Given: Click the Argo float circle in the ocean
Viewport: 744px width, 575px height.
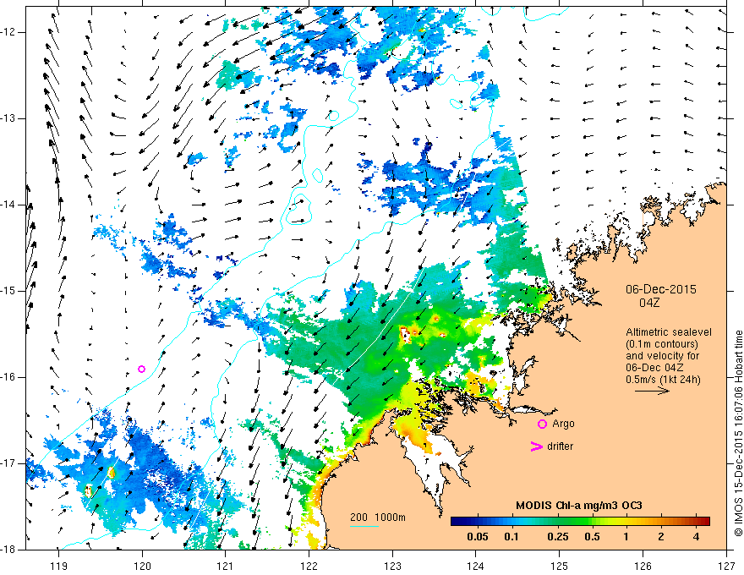Looking at the screenshot, I should [141, 370].
